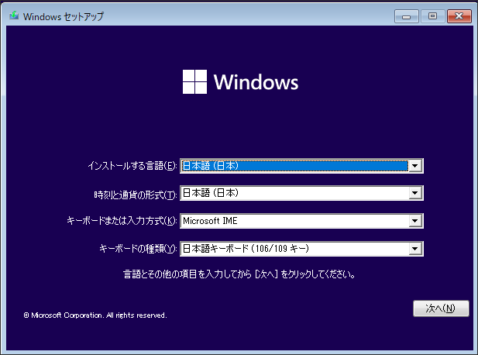Click the arrow on インストールする言語 combo box
Screen dimensions: 478x355
click(x=415, y=166)
